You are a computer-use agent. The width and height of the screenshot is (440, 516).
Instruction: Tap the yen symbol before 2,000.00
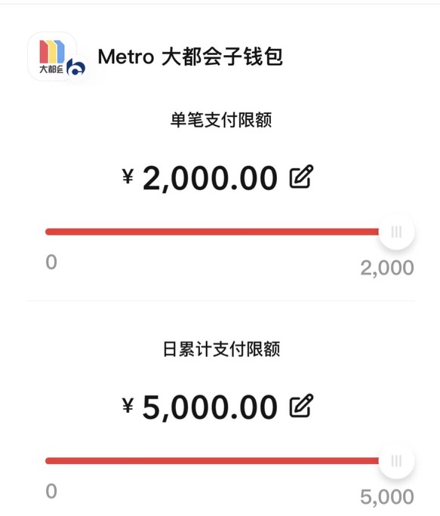click(x=128, y=176)
